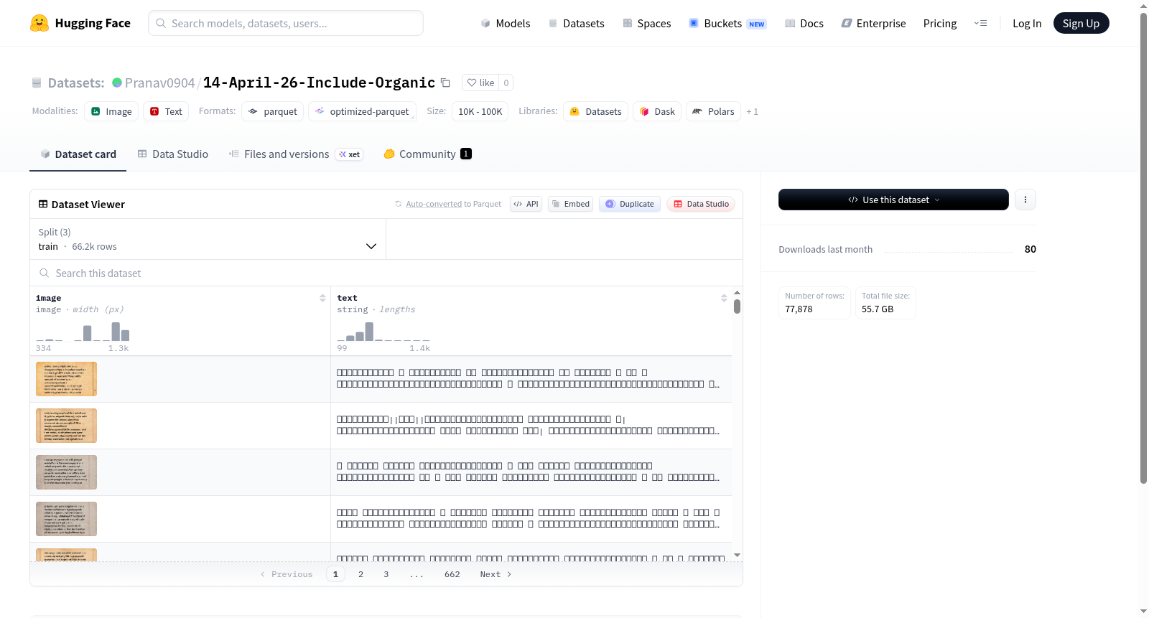Show additional libraries with +1

(x=753, y=111)
